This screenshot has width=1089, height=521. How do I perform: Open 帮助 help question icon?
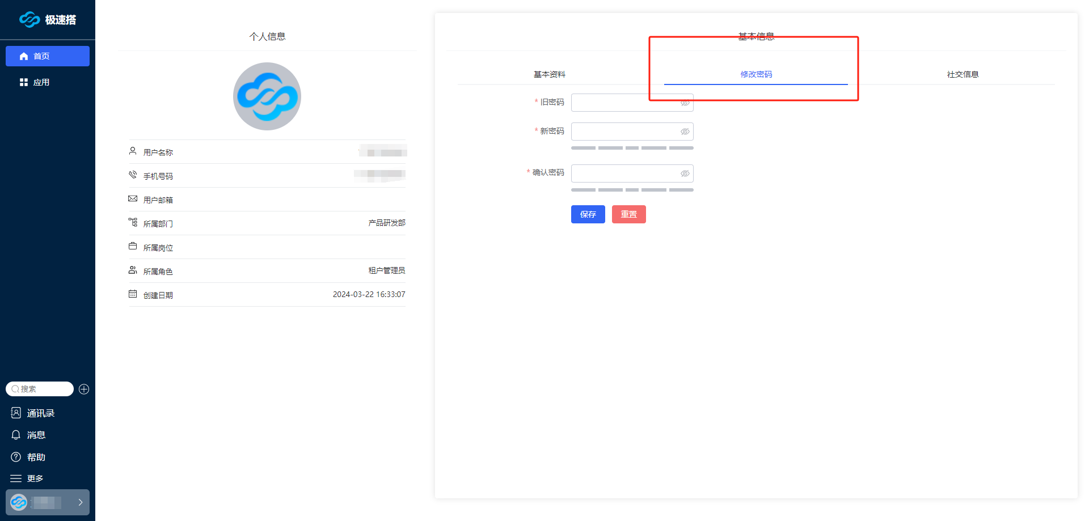click(16, 457)
